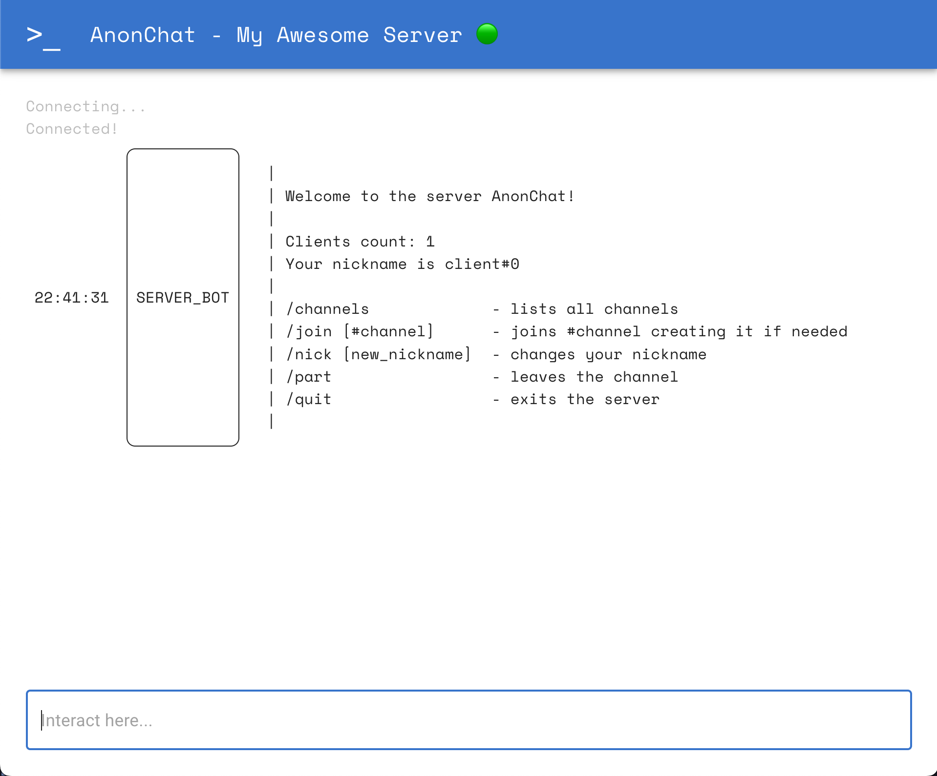This screenshot has height=776, width=937.
Task: Click the "exits the server" description
Action: (585, 399)
